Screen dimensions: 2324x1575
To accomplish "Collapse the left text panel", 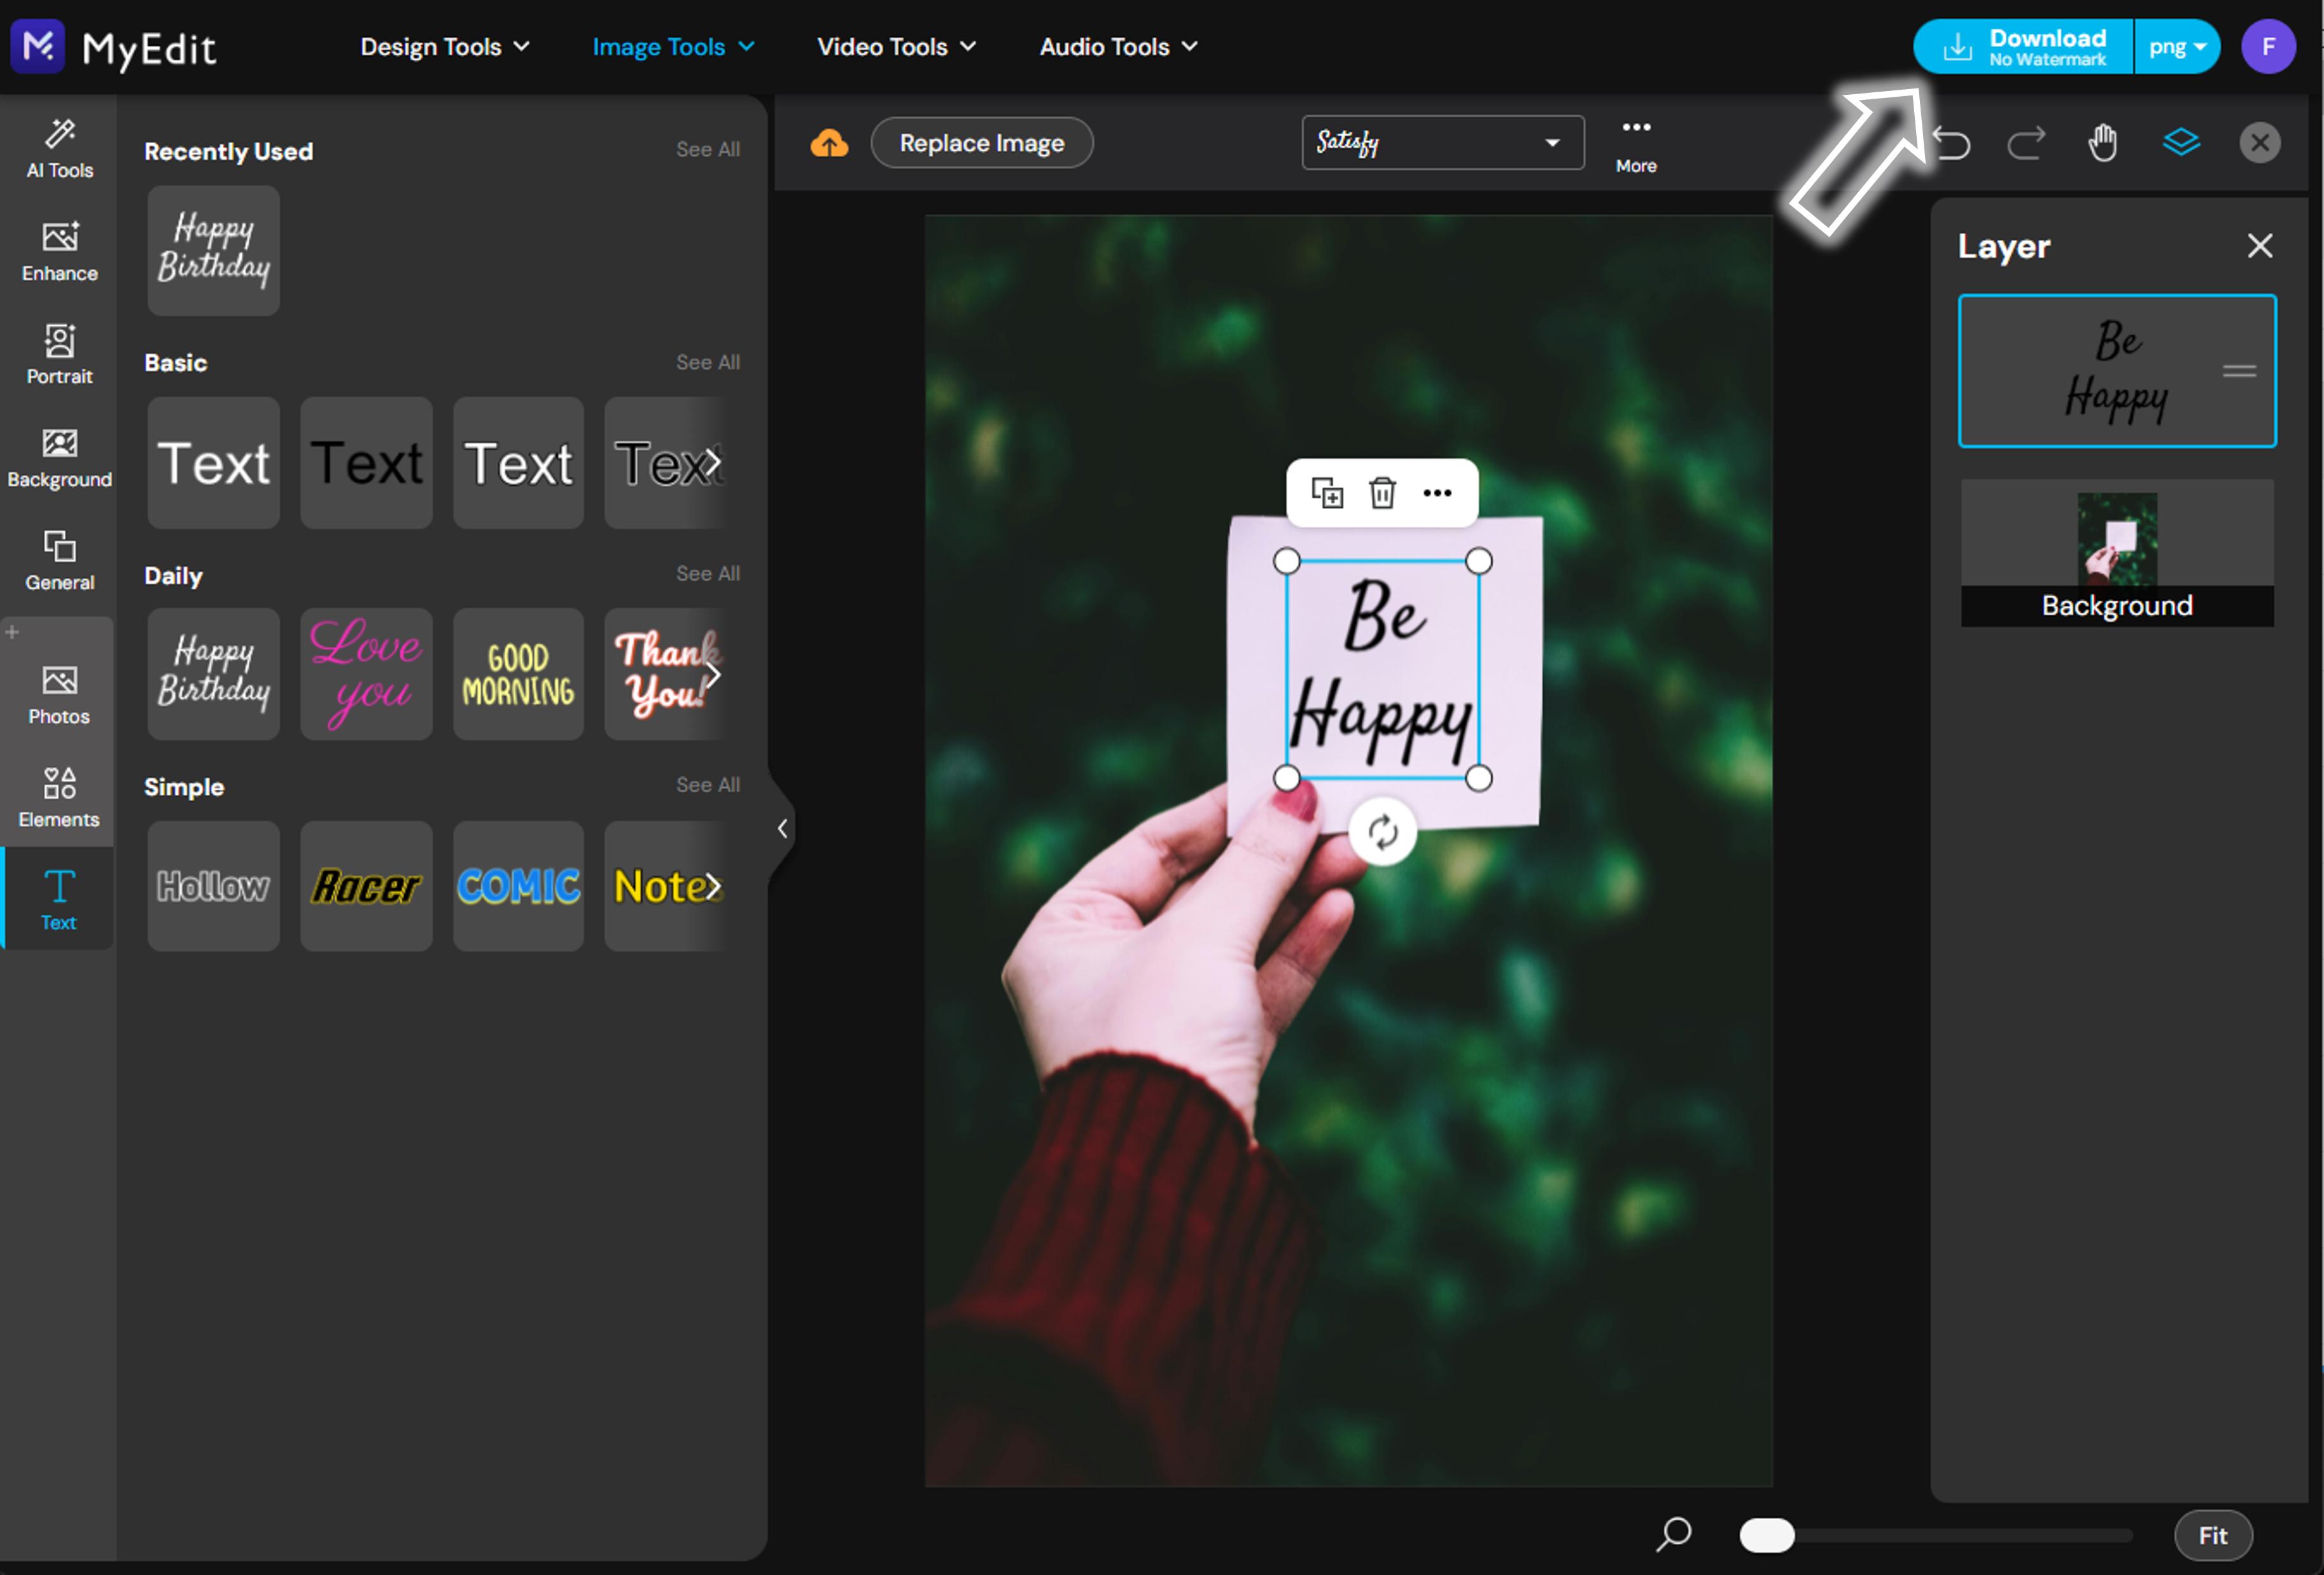I will tap(783, 828).
